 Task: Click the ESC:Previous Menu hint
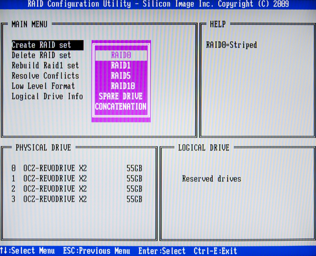tap(96, 251)
